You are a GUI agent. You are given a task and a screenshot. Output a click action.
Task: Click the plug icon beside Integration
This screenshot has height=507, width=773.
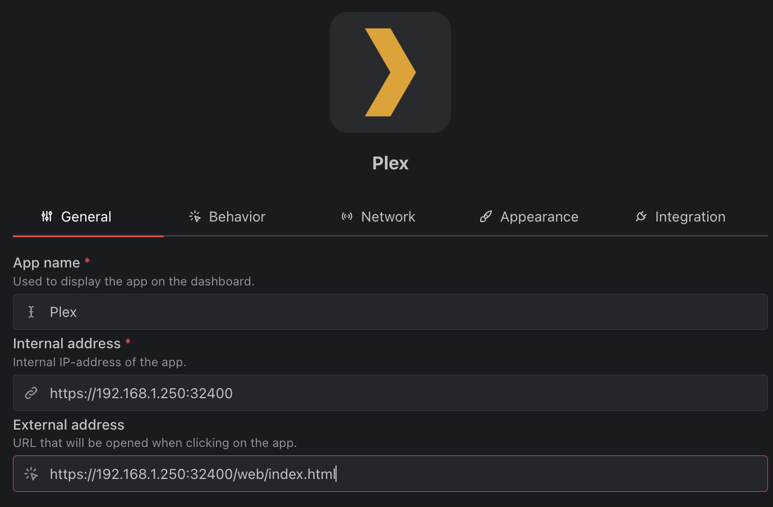tap(641, 216)
